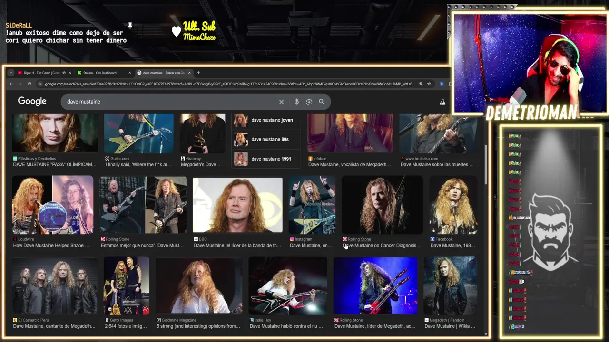
Task: Click the 'dave mustaine' search field
Action: point(169,102)
